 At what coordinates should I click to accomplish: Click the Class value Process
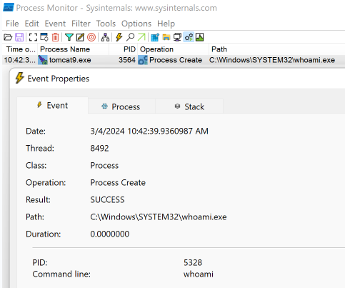(x=104, y=165)
